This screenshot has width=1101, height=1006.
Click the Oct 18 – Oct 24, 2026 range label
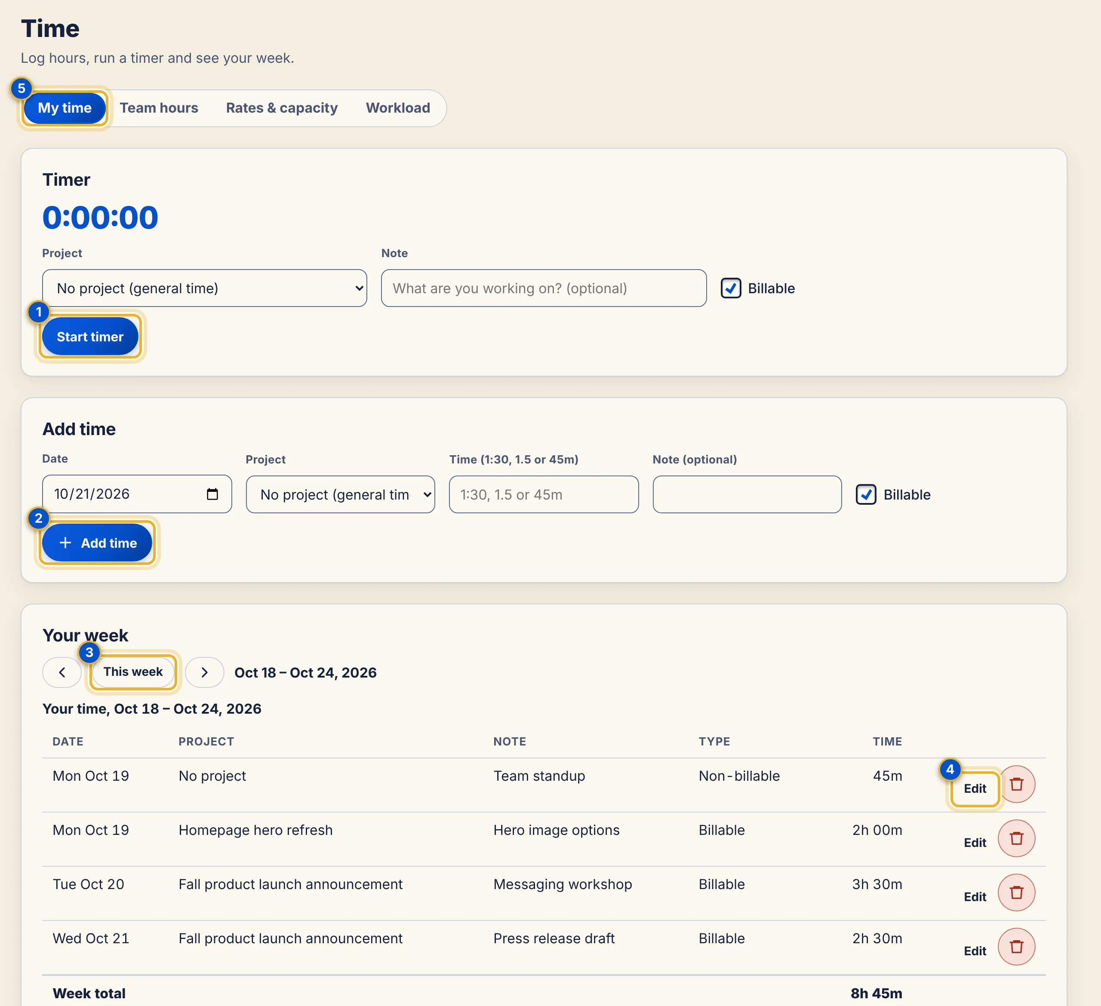pyautogui.click(x=305, y=672)
